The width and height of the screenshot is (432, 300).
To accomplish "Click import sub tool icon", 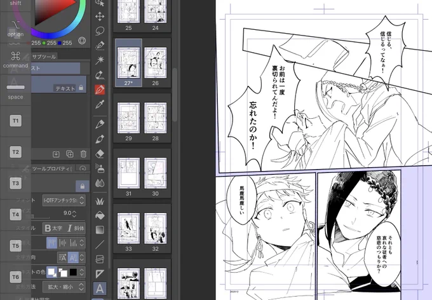I will tap(56, 154).
